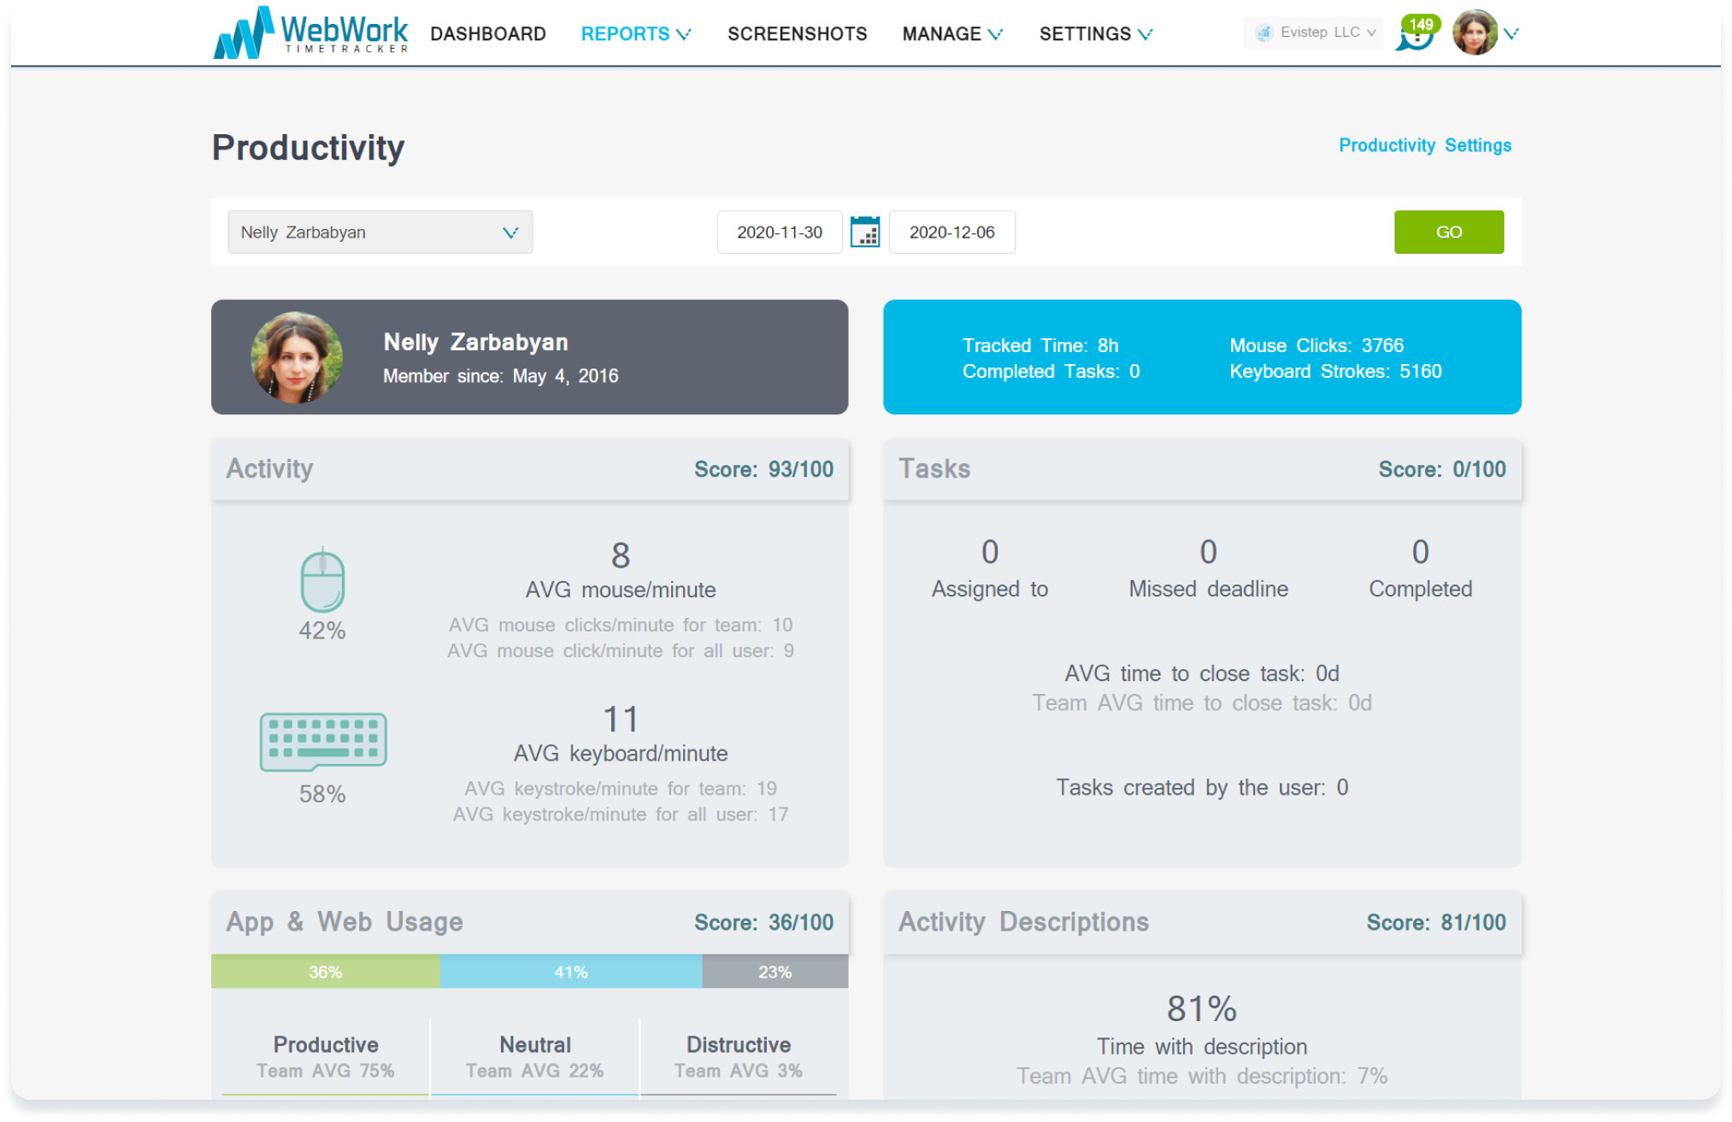Click the green 36% productive bar segment
Viewport: 1732px width, 1122px height.
point(326,972)
